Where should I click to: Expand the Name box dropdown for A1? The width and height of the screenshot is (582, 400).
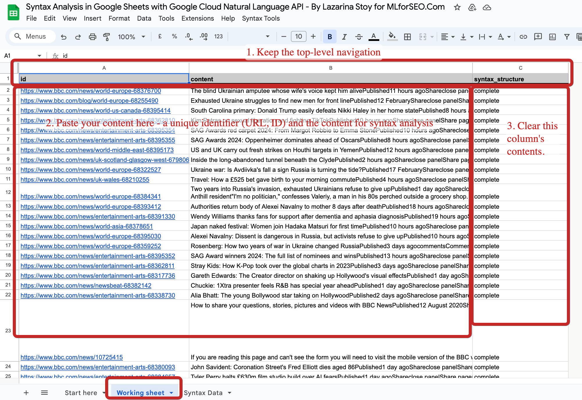pyautogui.click(x=39, y=56)
